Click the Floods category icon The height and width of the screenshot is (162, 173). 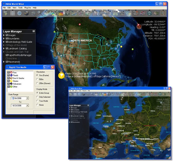click(x=11, y=75)
